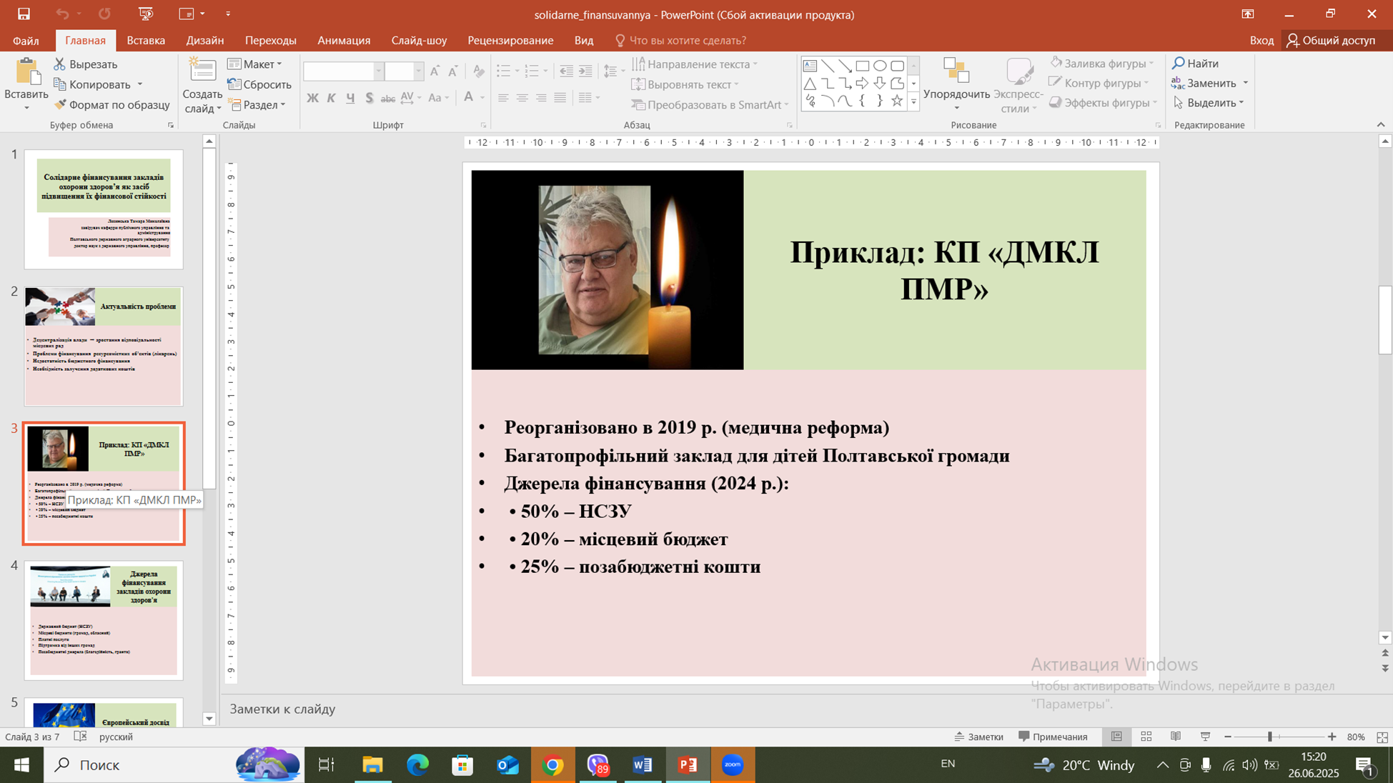Open the Section (Раздел) dropdown
Image resolution: width=1393 pixels, height=783 pixels.
pos(257,104)
